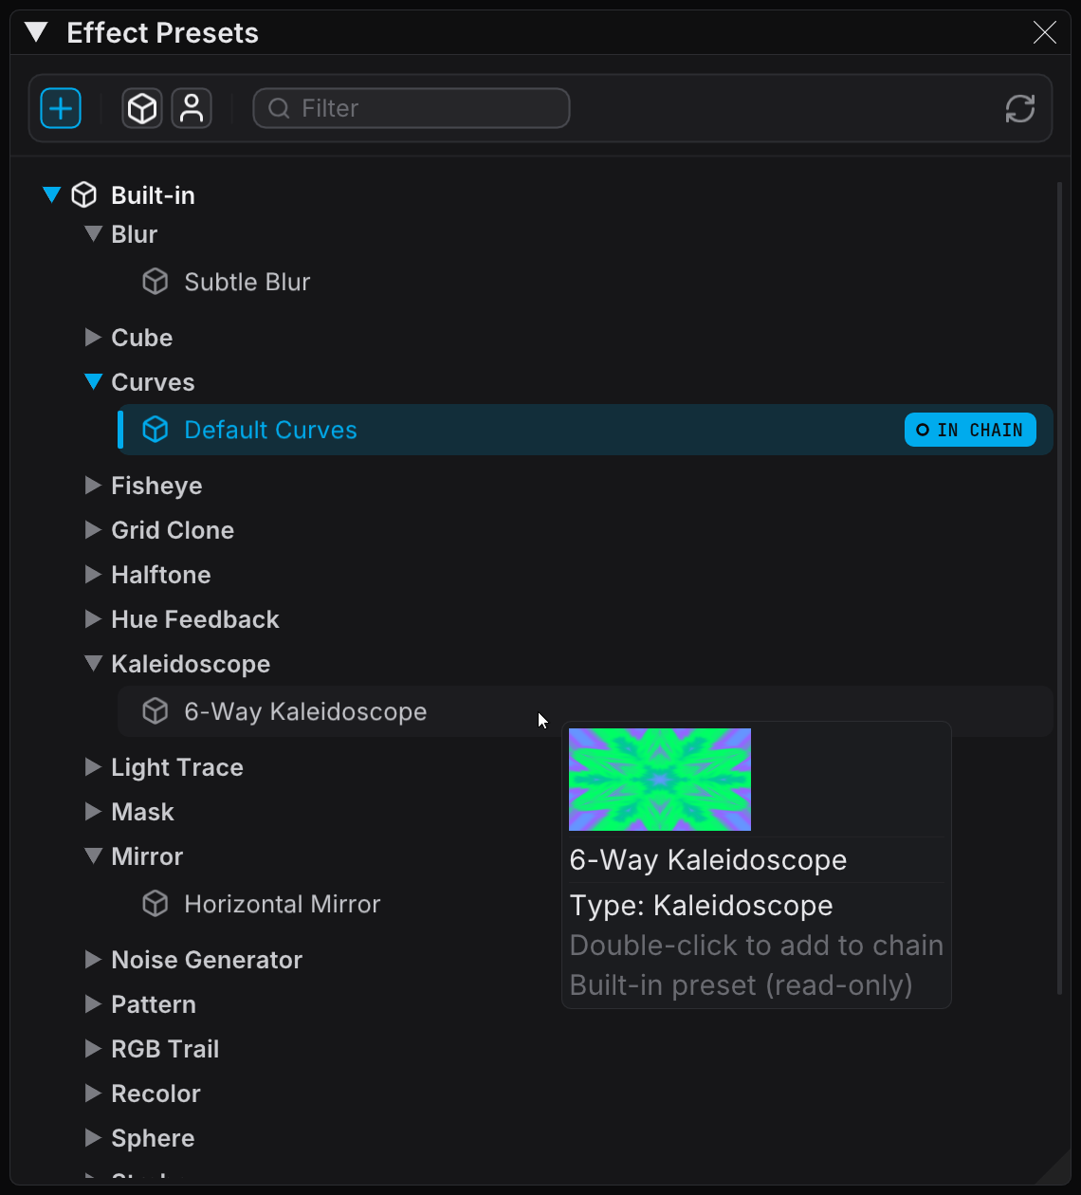Click the add preset plus button

(x=61, y=108)
